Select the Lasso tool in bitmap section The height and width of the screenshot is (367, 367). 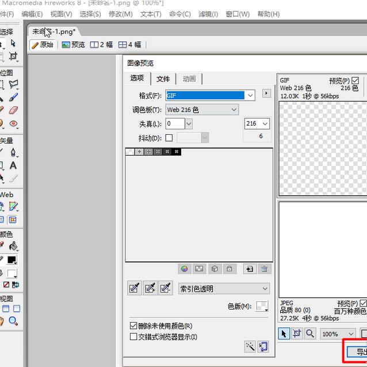pyautogui.click(x=13, y=84)
